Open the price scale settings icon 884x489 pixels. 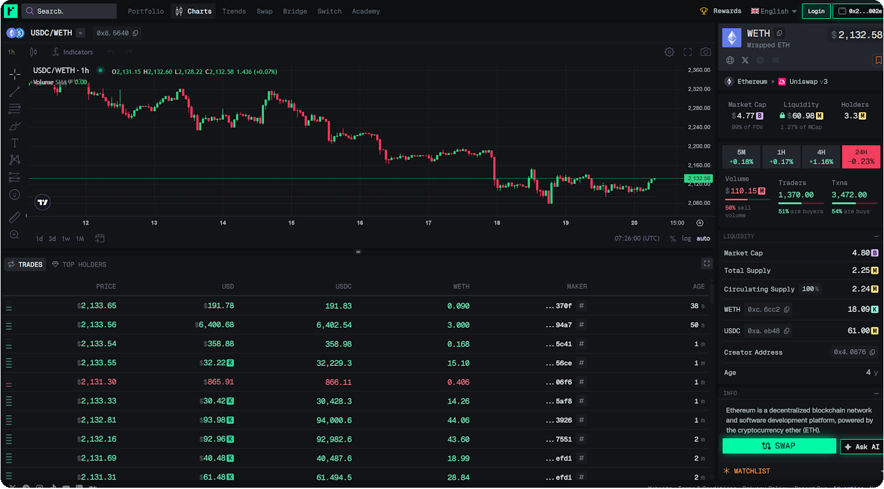pyautogui.click(x=700, y=223)
